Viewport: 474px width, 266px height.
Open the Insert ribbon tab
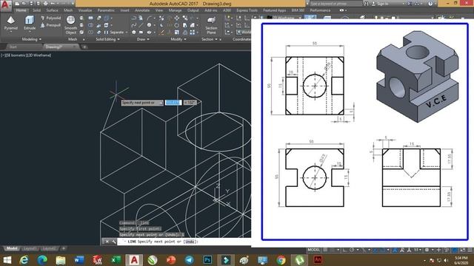click(x=125, y=10)
